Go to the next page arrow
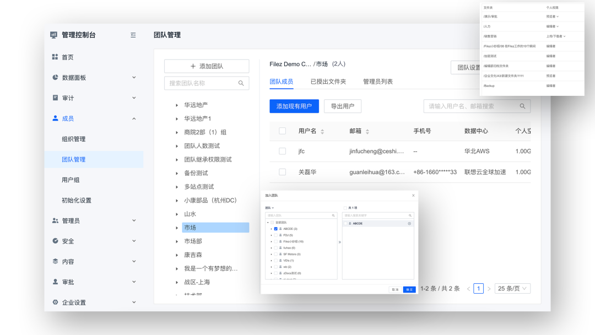The image size is (595, 335). 489,289
